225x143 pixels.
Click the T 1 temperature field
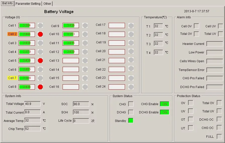[158, 26]
